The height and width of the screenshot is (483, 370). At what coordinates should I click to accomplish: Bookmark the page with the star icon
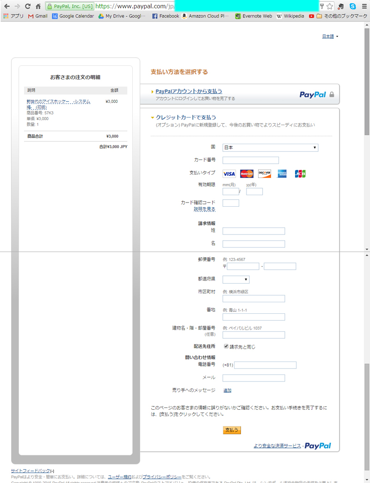point(329,6)
